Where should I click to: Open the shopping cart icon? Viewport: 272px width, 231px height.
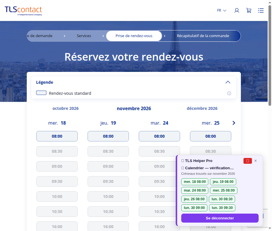click(x=249, y=10)
